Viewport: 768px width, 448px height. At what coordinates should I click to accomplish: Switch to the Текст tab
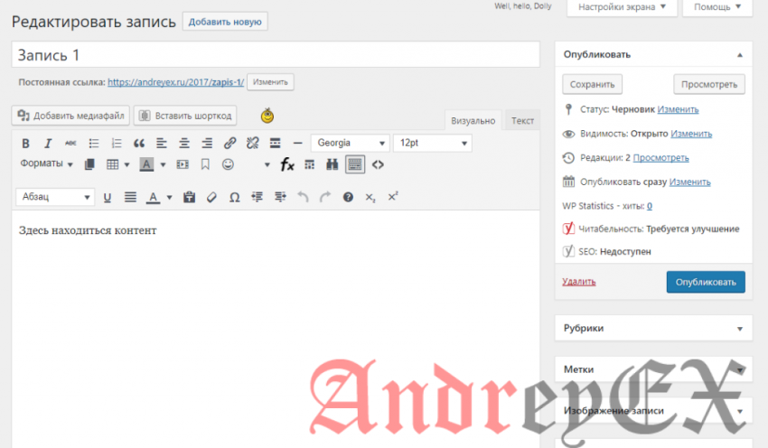[522, 120]
